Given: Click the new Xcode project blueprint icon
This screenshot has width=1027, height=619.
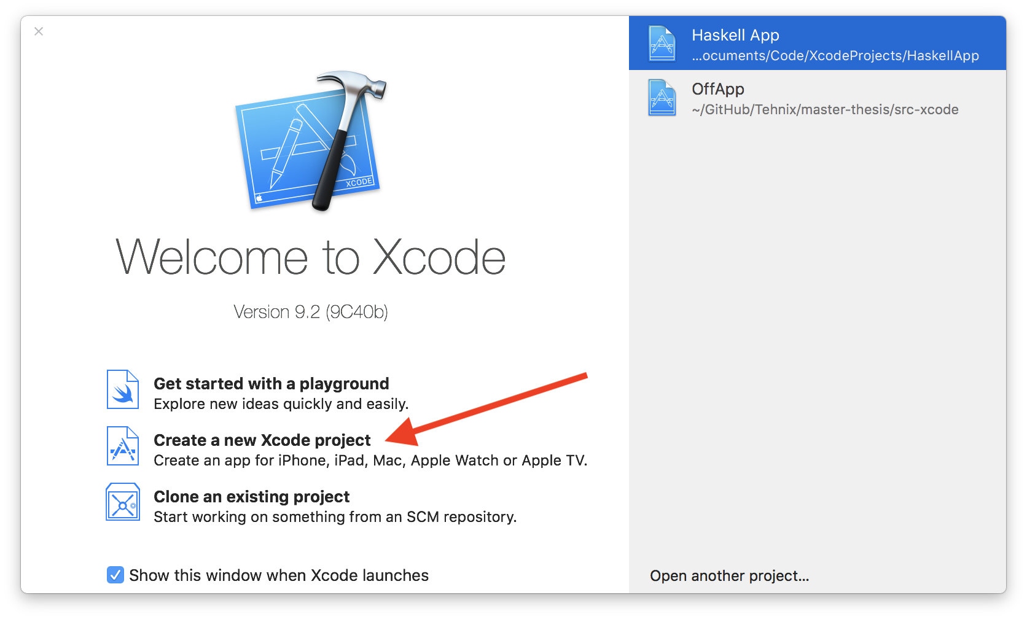Looking at the screenshot, I should [x=123, y=446].
